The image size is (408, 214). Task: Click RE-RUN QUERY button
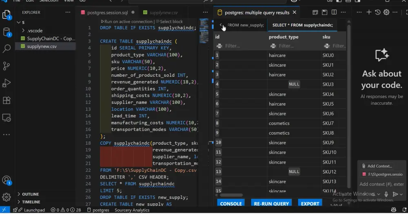click(271, 203)
